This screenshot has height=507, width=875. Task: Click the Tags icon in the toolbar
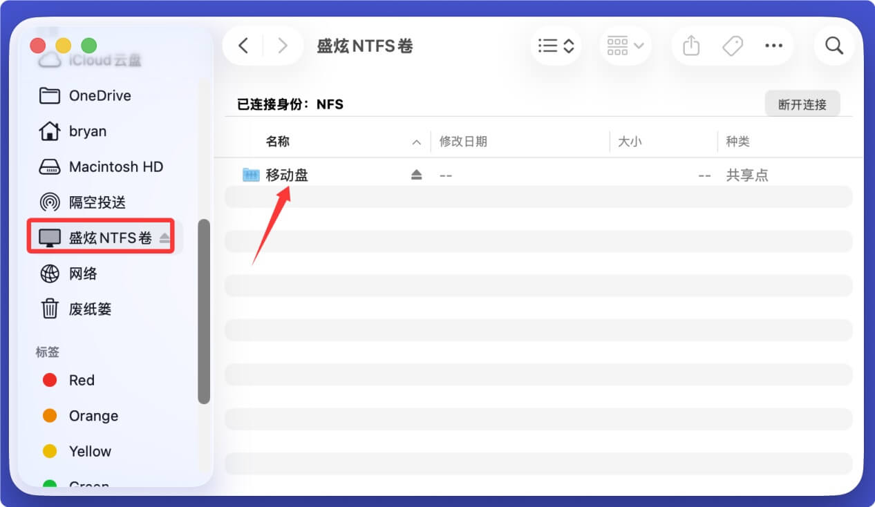pyautogui.click(x=732, y=46)
